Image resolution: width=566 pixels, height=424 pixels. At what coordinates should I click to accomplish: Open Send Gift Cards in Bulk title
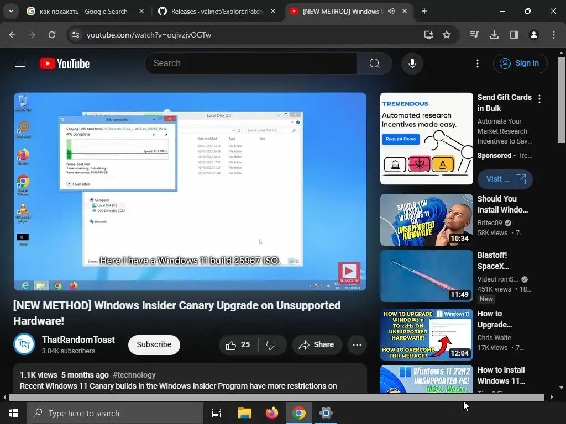click(x=504, y=103)
